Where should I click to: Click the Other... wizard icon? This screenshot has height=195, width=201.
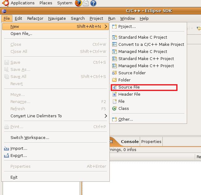point(114,119)
